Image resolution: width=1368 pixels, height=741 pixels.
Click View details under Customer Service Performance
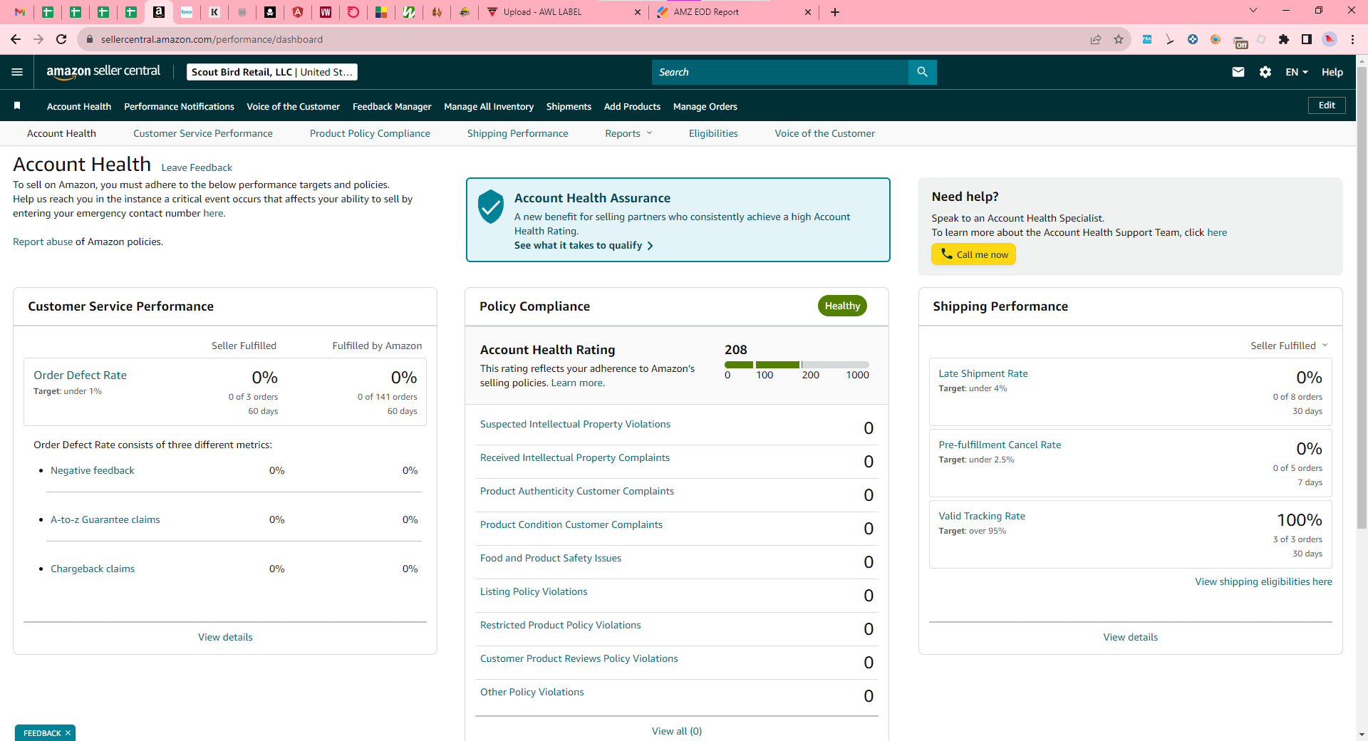[225, 637]
